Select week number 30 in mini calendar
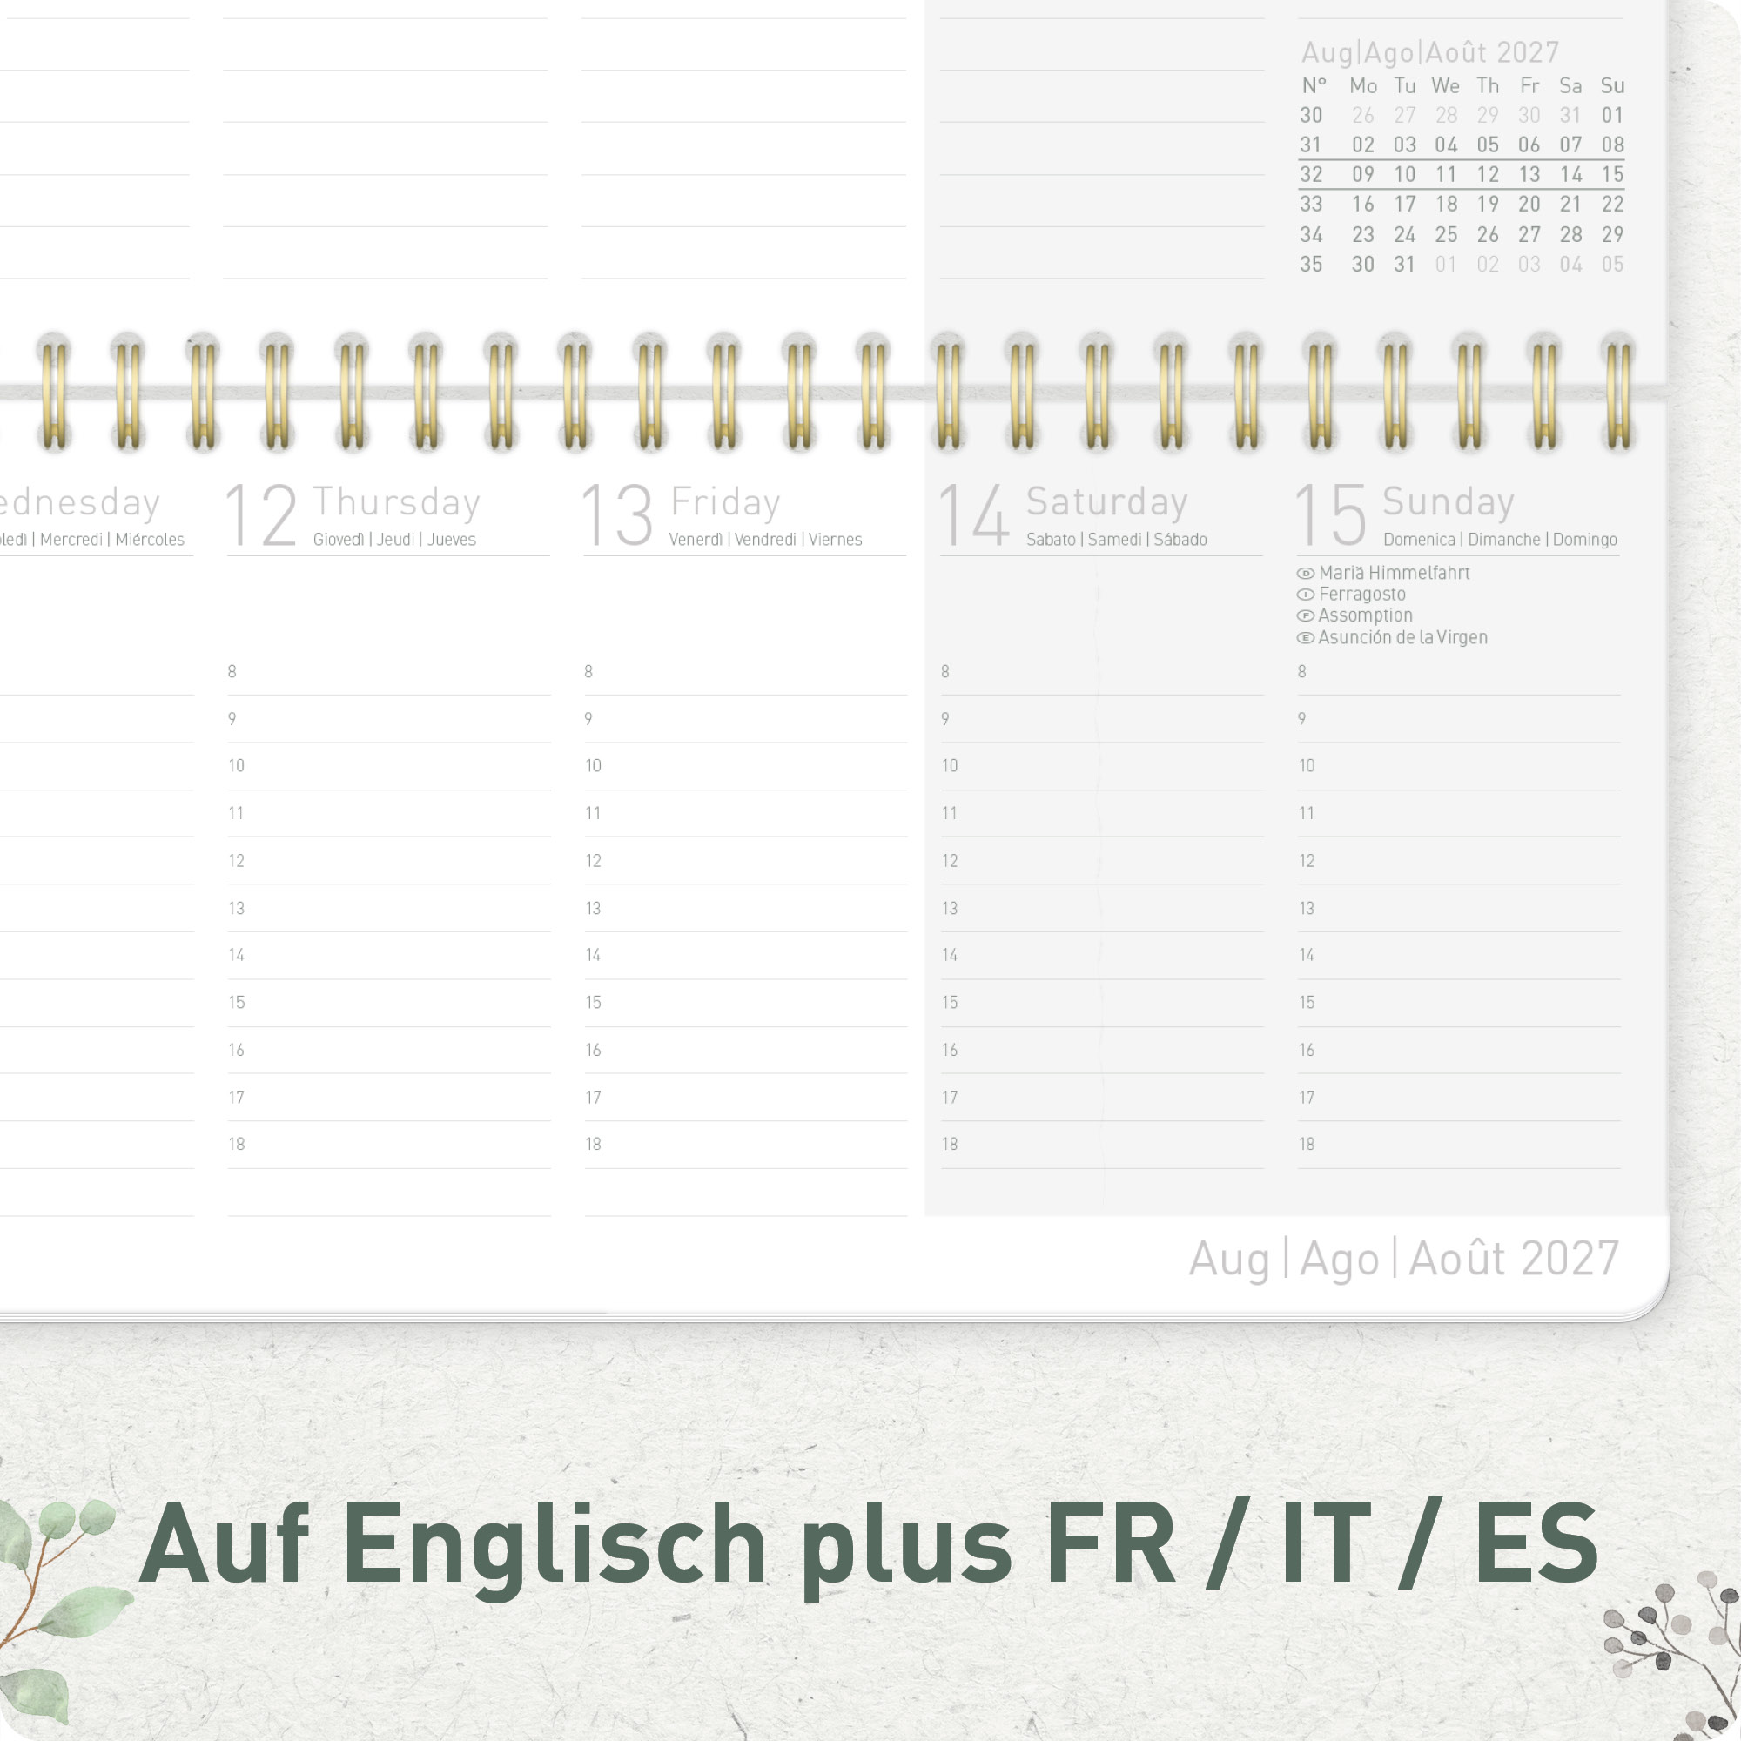 (1311, 116)
